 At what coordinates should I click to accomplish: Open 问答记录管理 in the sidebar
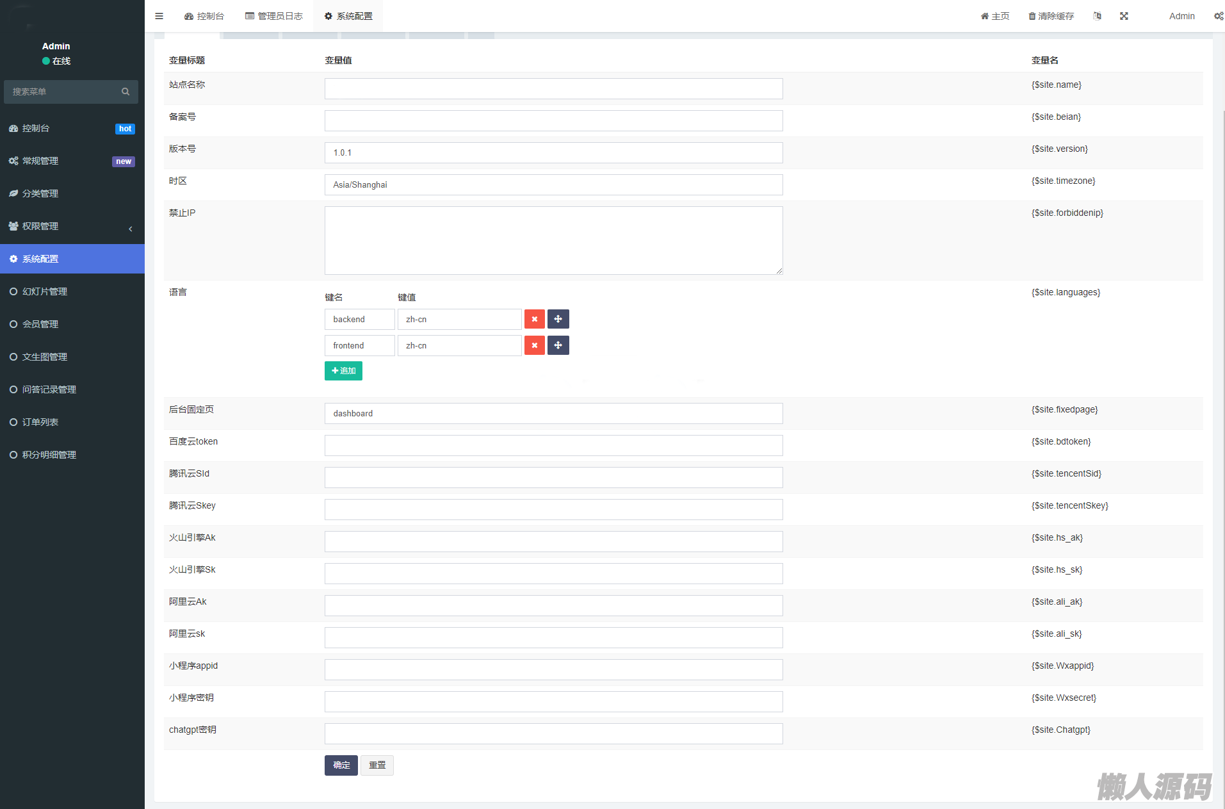pos(72,389)
